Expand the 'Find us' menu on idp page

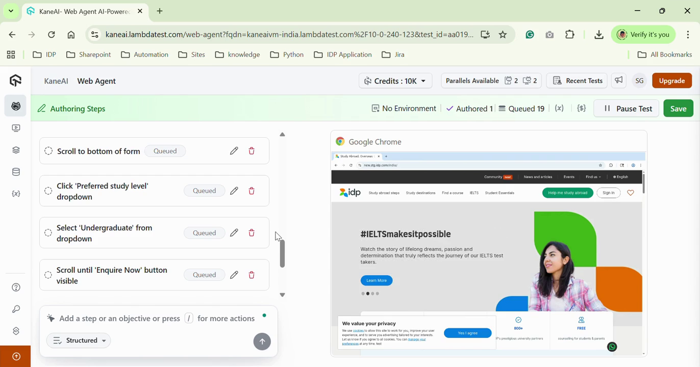[x=593, y=177]
